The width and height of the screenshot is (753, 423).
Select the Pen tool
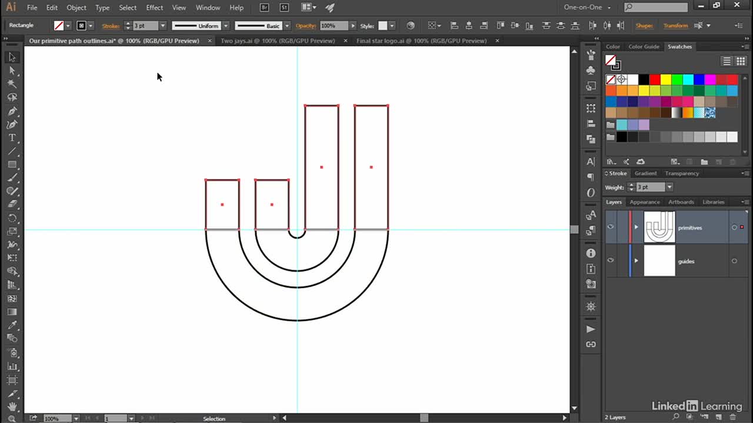tap(12, 111)
